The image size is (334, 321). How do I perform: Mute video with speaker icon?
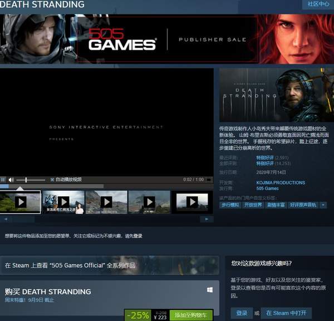12,180
